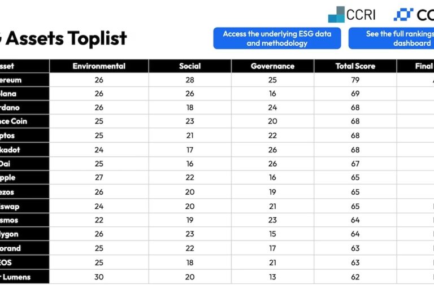The image size is (434, 289).
Task: Select the Total Score column header
Action: pos(355,66)
